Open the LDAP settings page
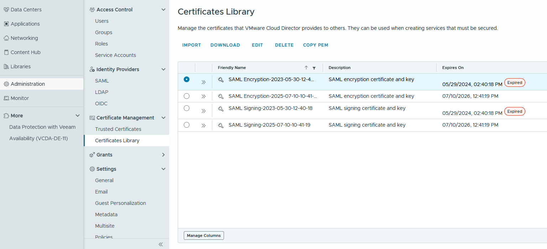Viewport: 547px width, 249px height. coord(101,92)
